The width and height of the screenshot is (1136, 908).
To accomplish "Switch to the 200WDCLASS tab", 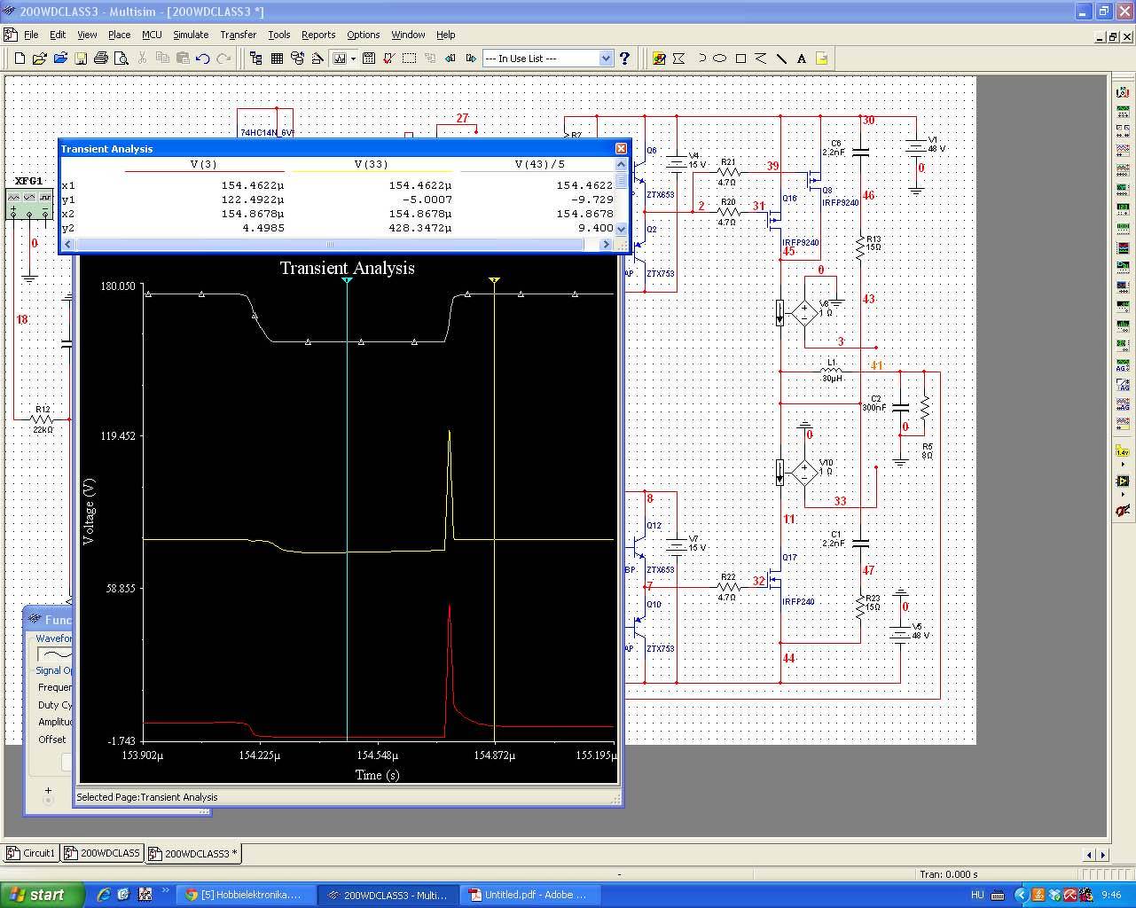I will [x=102, y=853].
